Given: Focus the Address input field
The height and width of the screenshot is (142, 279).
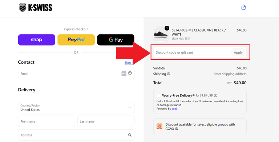Looking at the screenshot, I should point(76,135).
